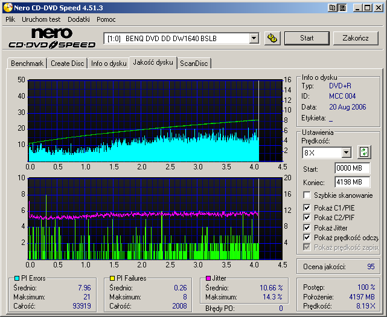Screen dimensions: 387x317
Task: Click the copy-to-clipboard icon in title bar
Action: click(332, 8)
